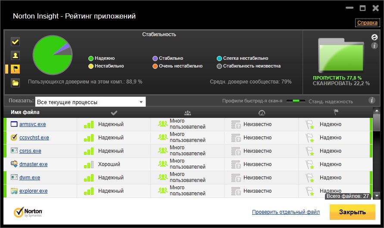384x228 pixels.
Task: Click dwm.exe file icon
Action: pos(14,177)
